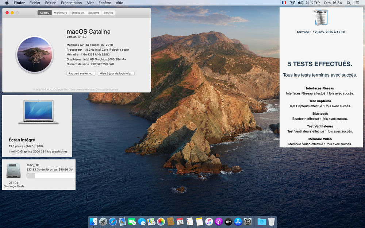Launch the Photos app in the dock

161,221
